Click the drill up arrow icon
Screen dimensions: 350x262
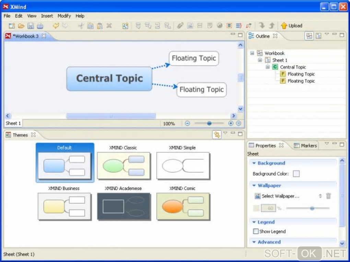click(x=272, y=26)
